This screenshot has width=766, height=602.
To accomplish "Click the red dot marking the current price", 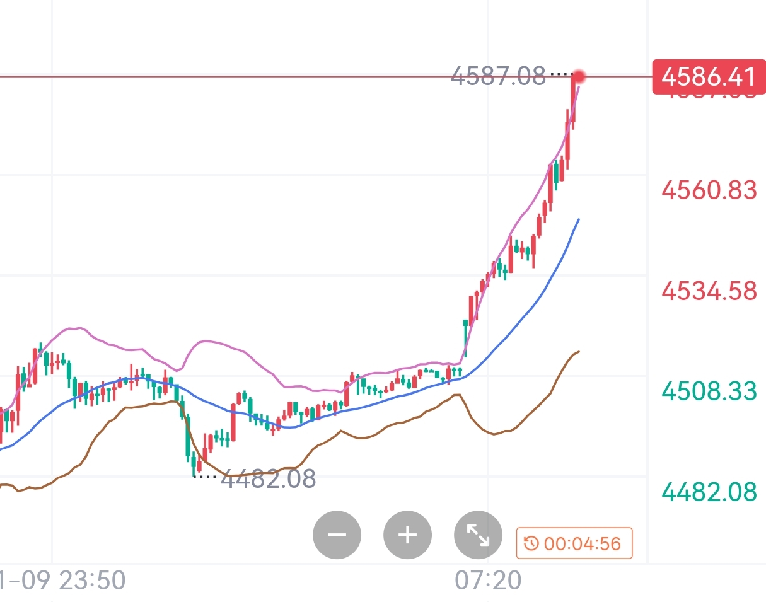I will pos(579,77).
